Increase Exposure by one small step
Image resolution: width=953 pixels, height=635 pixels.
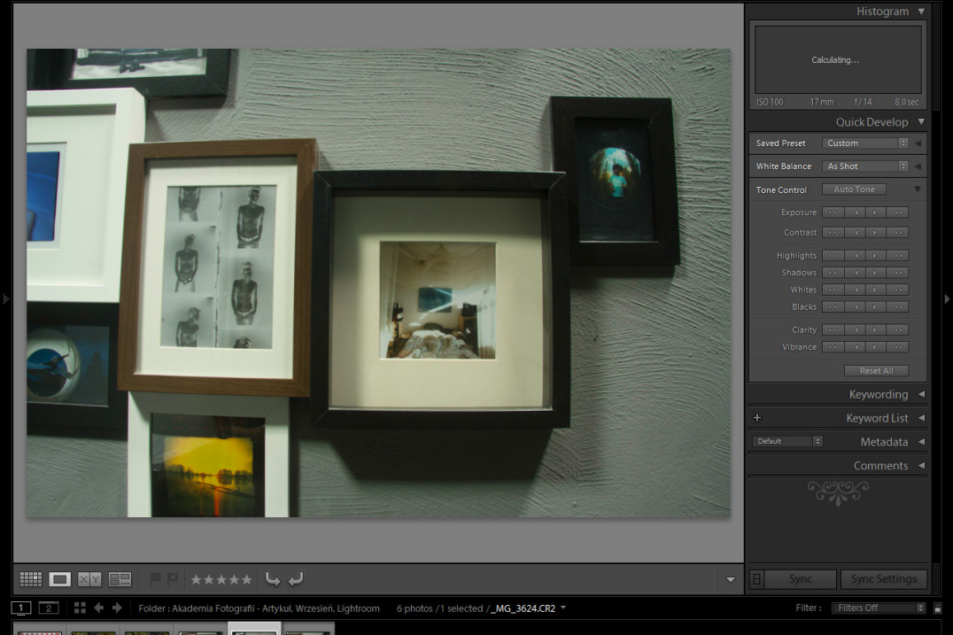pos(876,213)
